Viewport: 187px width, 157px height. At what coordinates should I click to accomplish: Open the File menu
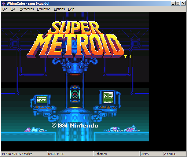point(5,9)
